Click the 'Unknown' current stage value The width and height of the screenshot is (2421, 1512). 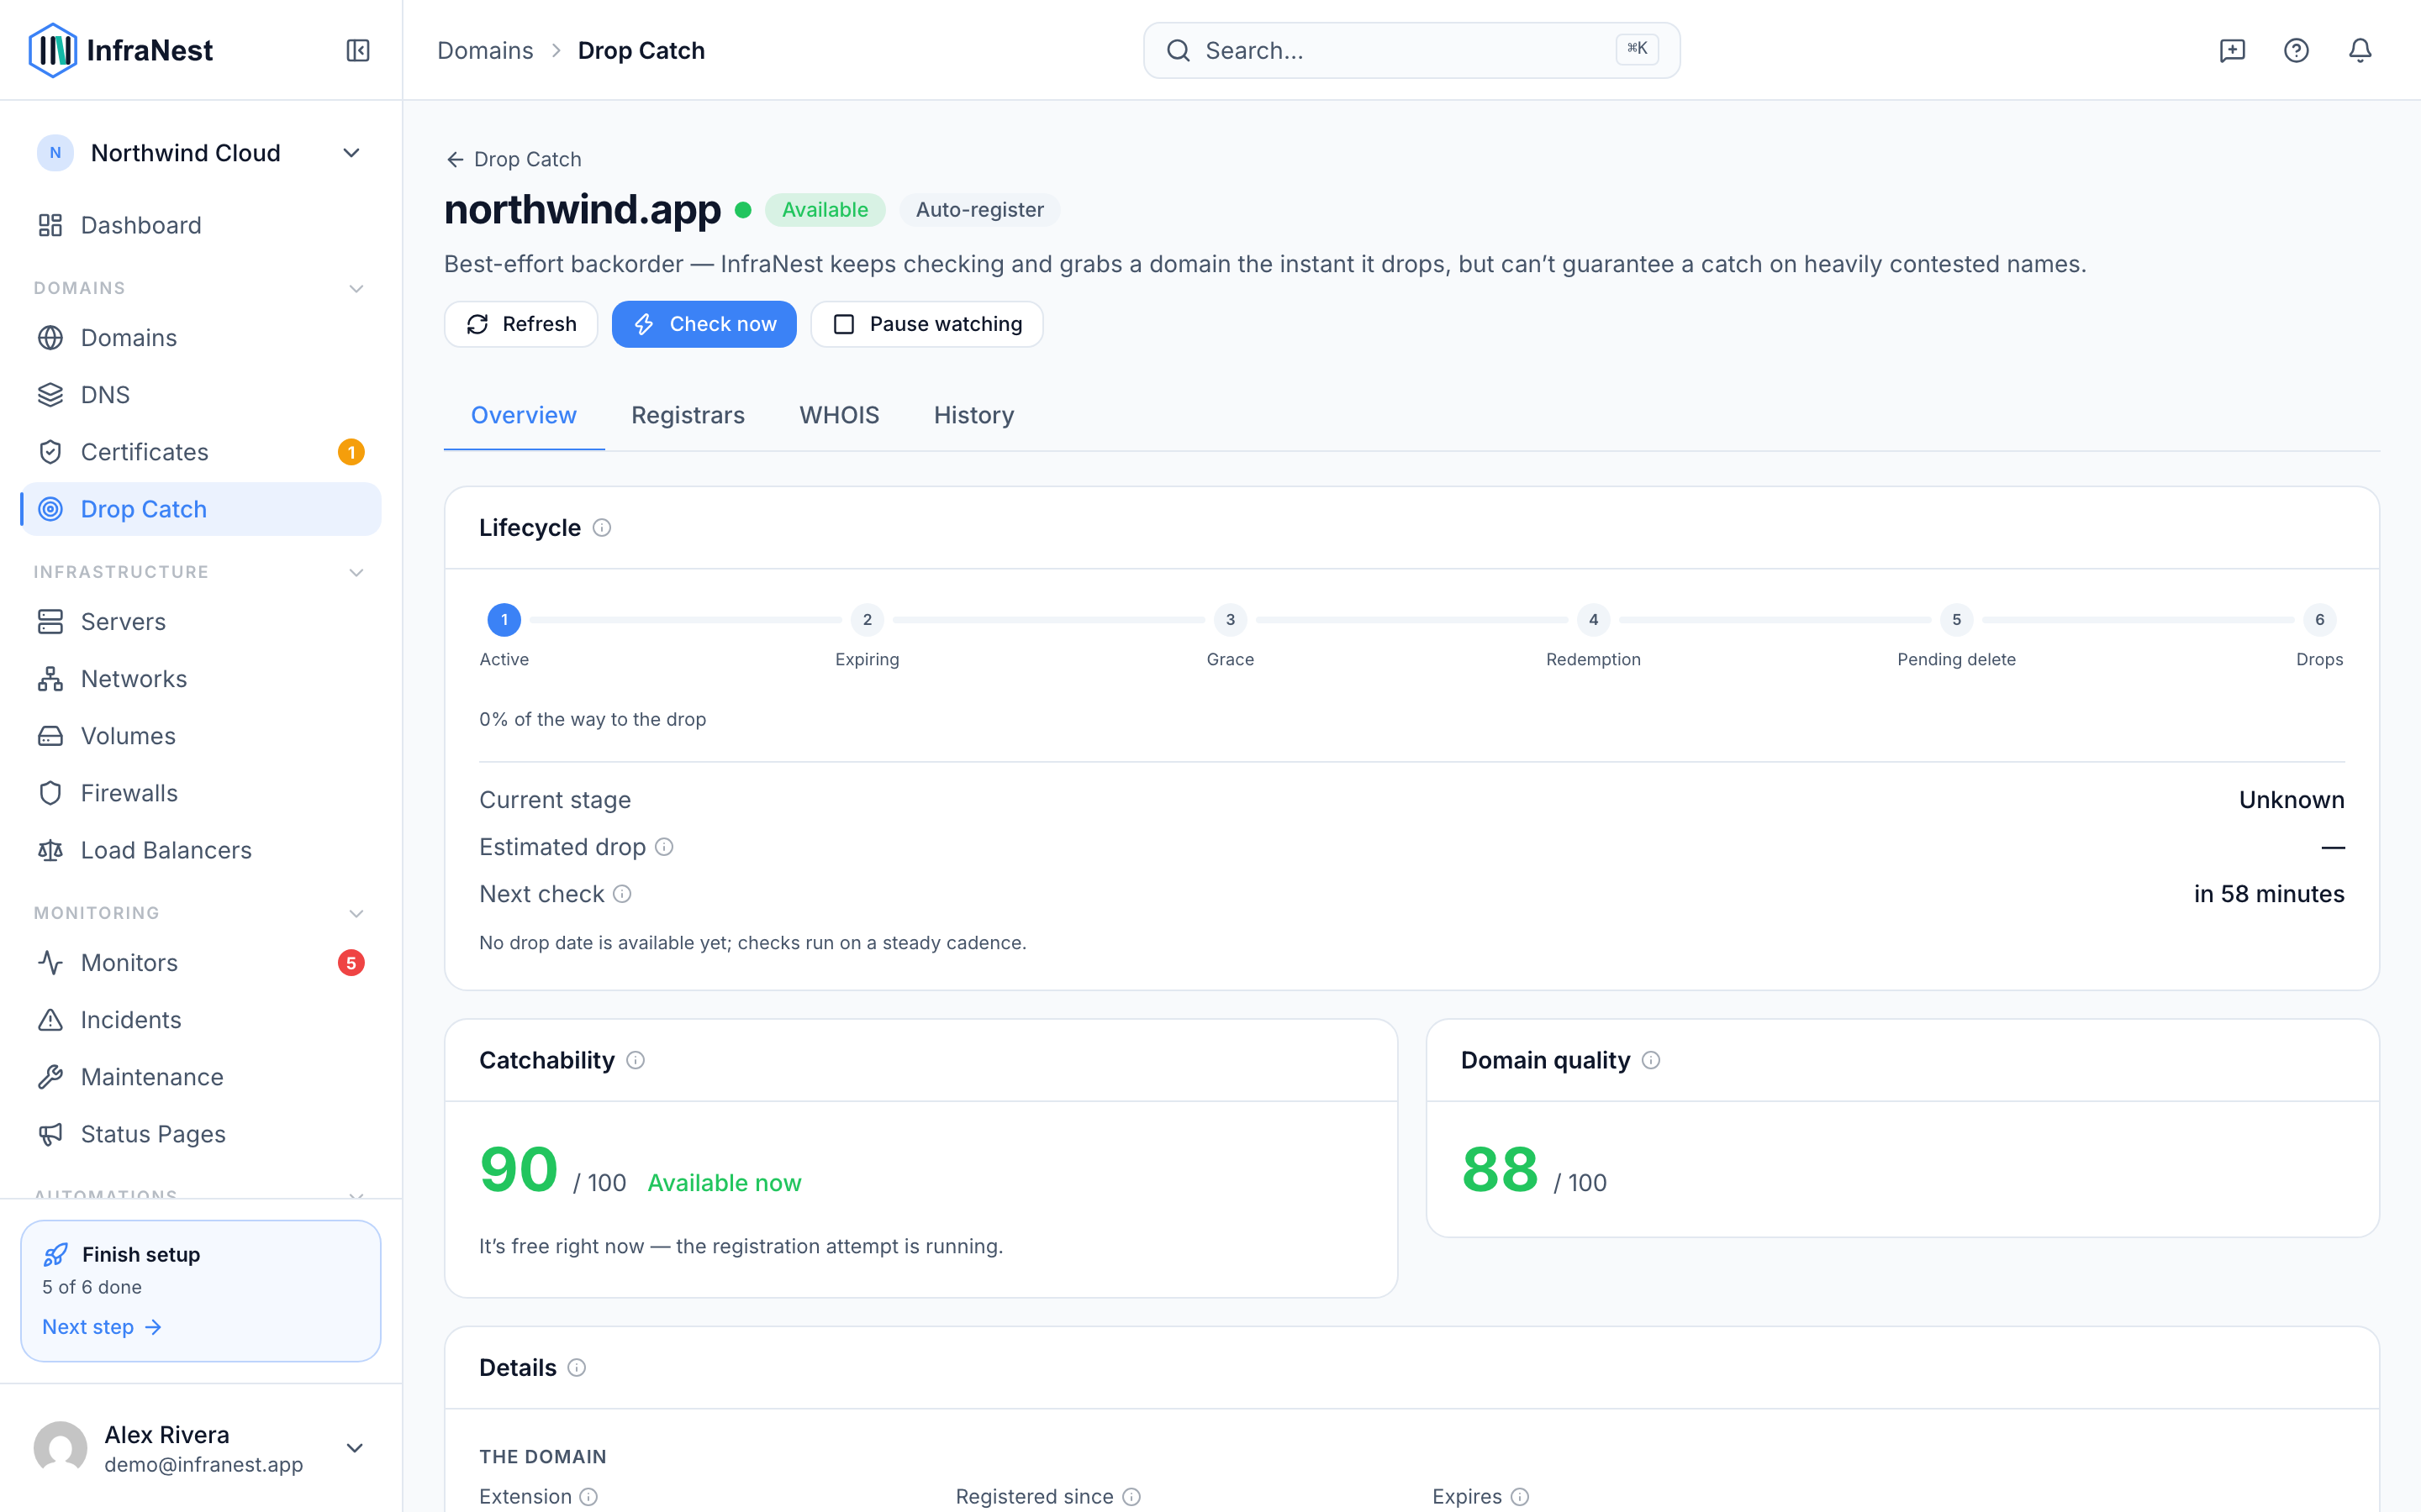click(x=2292, y=800)
